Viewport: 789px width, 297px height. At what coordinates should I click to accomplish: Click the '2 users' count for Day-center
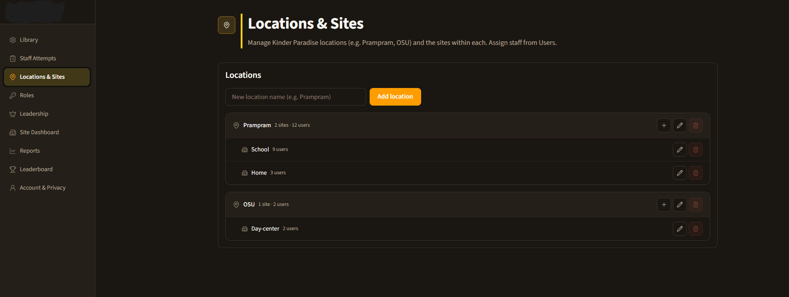coord(290,229)
